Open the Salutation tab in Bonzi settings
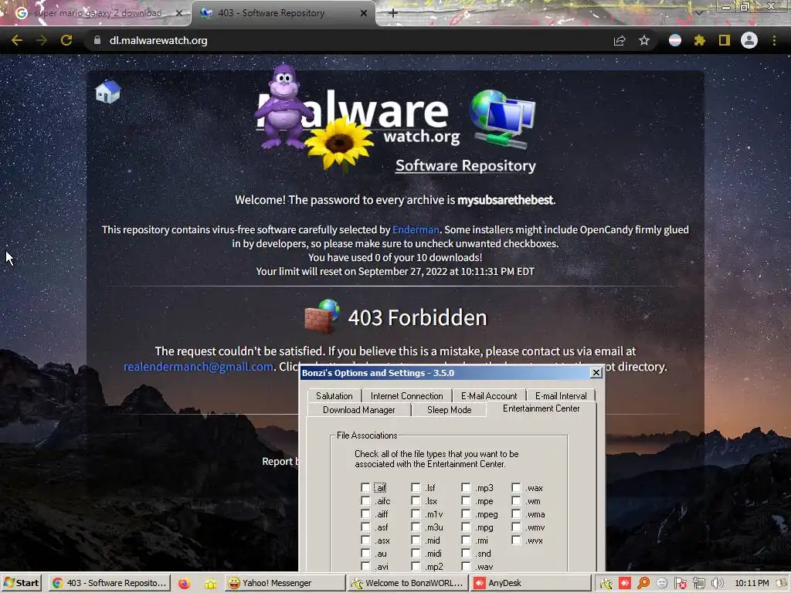This screenshot has height=593, width=791. coord(334,396)
